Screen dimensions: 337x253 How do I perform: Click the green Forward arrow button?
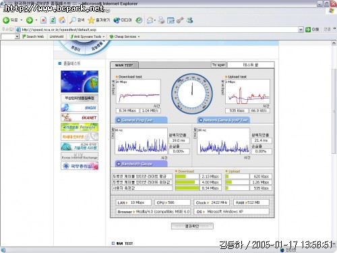30,20
